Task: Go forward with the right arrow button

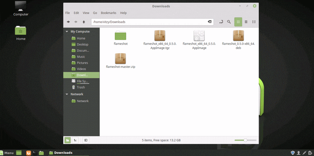Action: [x=76, y=22]
